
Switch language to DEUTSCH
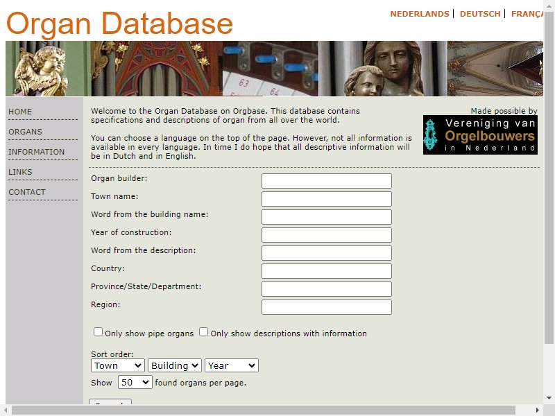point(480,14)
